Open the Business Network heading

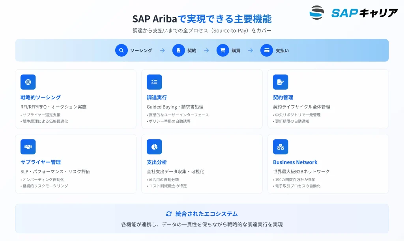pos(295,162)
